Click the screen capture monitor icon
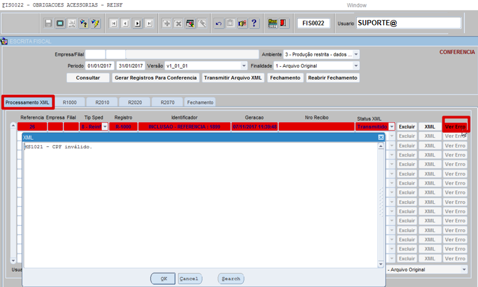Screen dimensions: 478x287 pyautogui.click(x=60, y=23)
